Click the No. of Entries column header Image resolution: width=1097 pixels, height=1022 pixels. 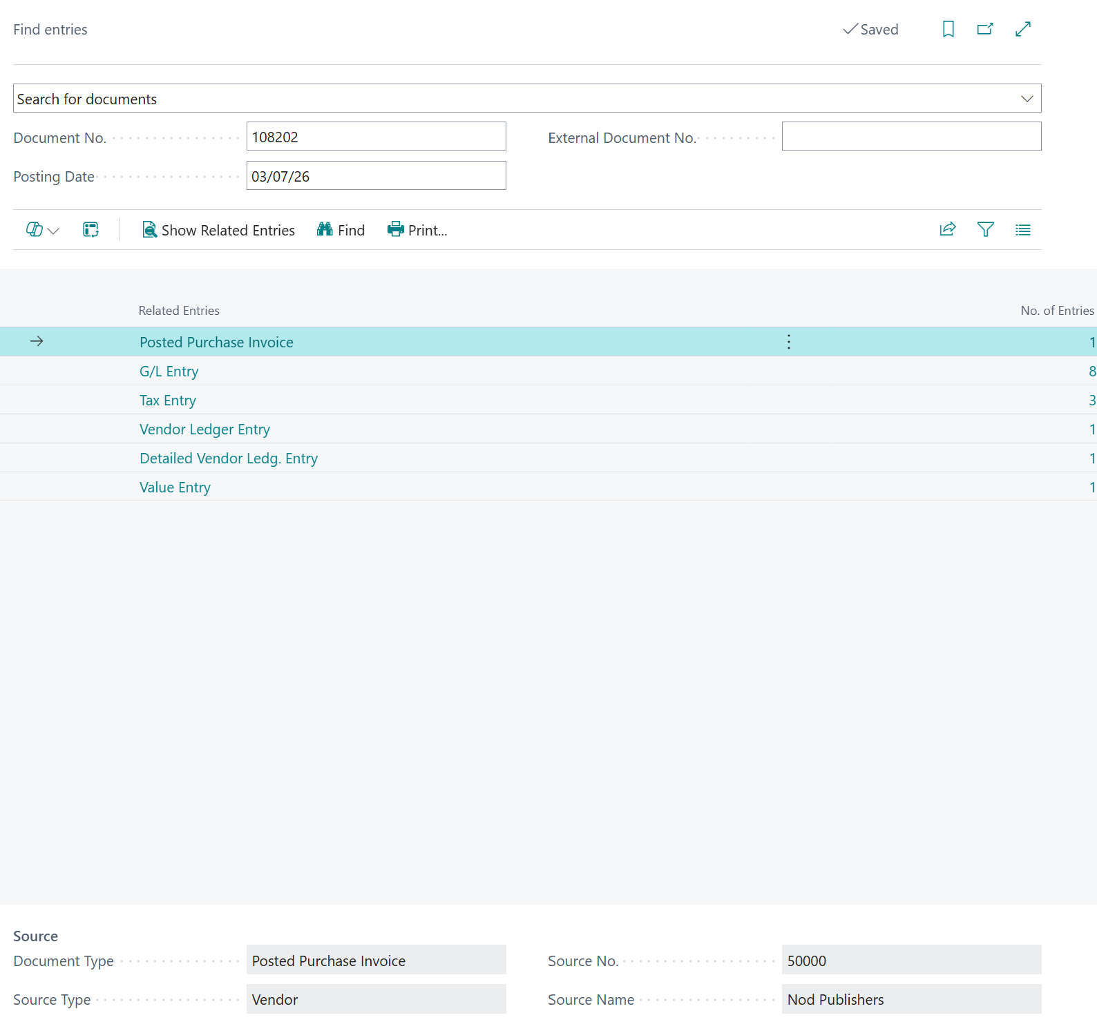point(1058,311)
